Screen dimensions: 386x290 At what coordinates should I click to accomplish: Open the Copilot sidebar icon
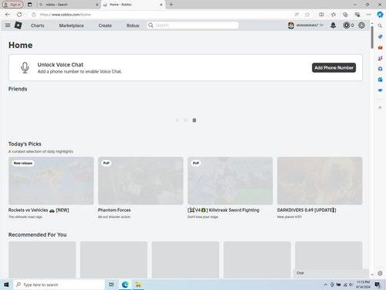(x=380, y=15)
